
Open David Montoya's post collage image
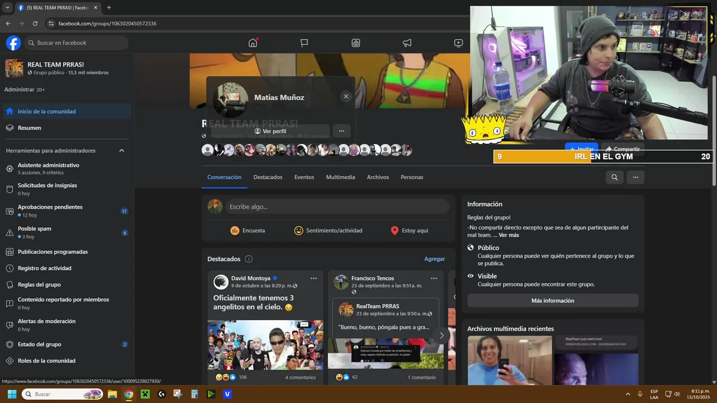[x=266, y=345]
